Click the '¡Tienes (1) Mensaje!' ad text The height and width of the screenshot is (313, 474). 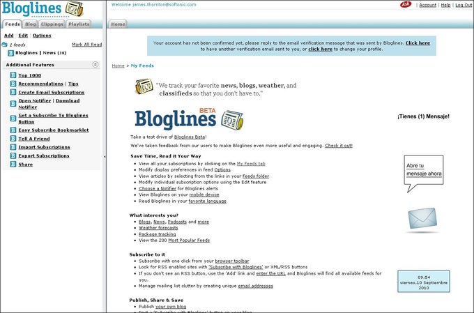[x=423, y=116]
